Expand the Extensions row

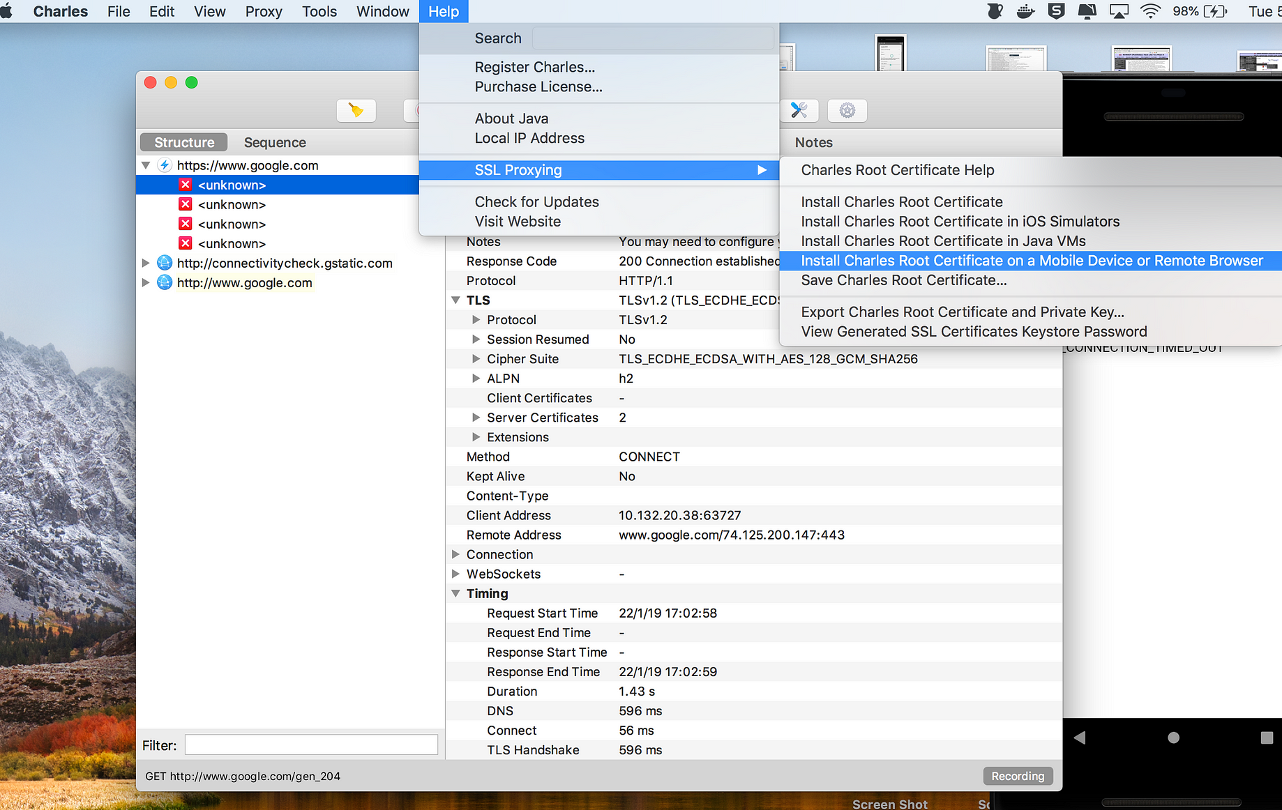476,437
